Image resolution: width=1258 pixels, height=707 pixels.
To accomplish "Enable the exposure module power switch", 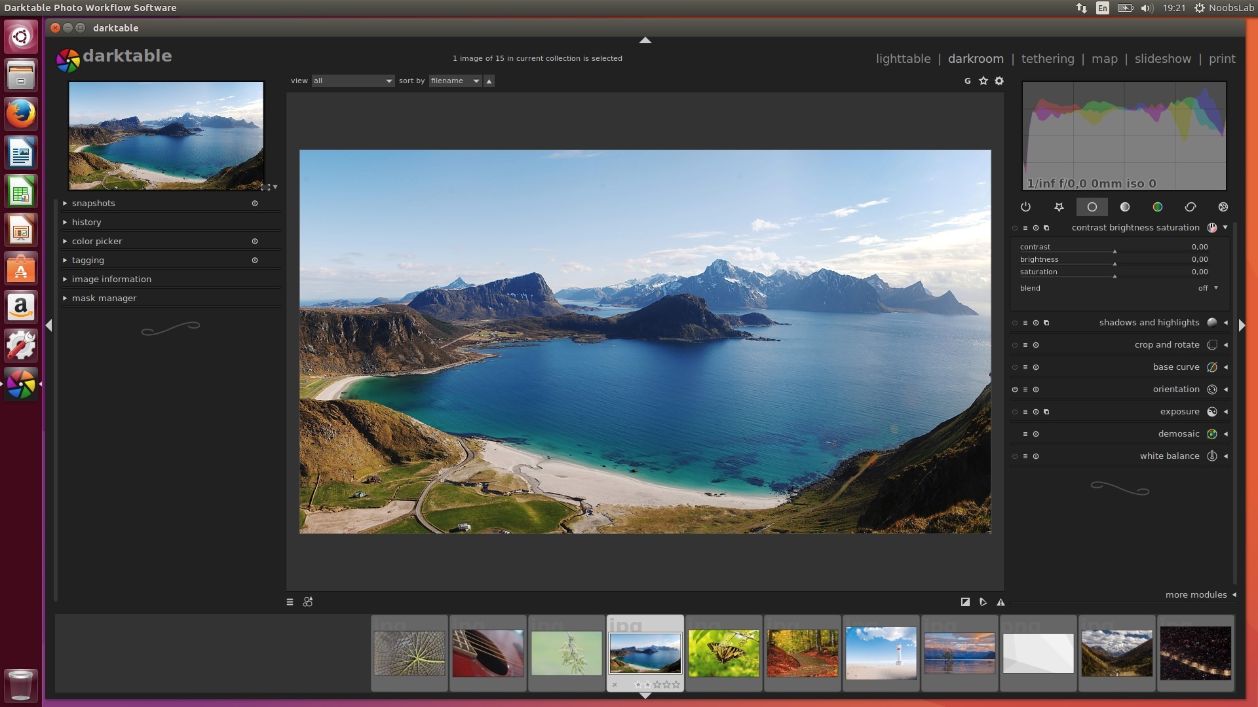I will [1015, 412].
